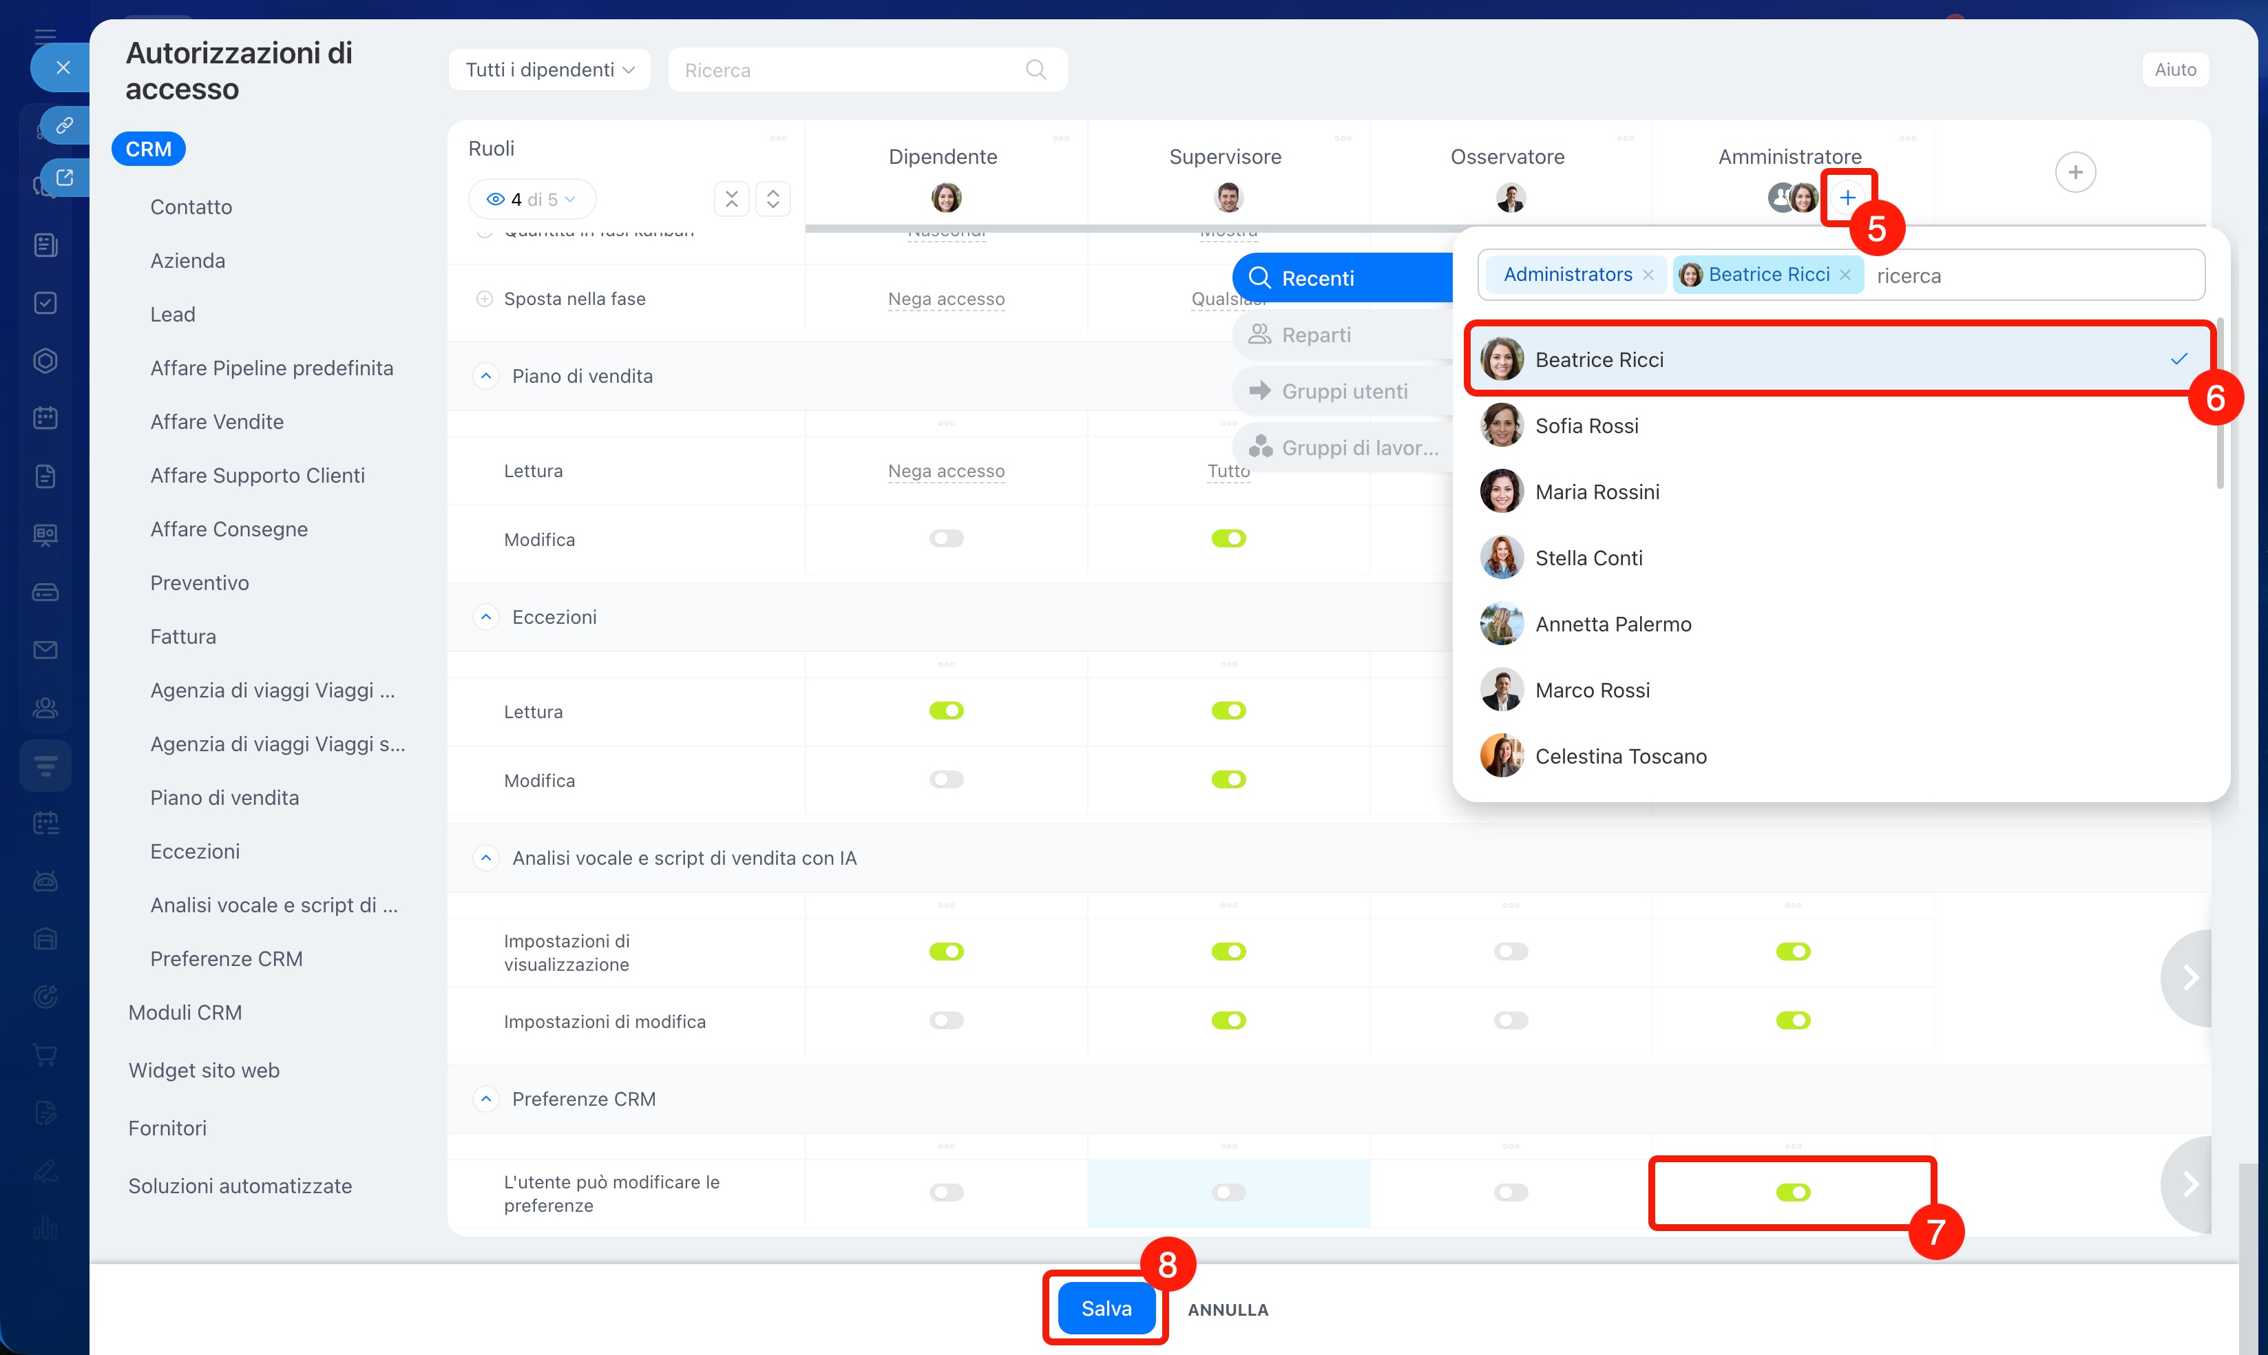Open Gruppi utenti tab
Viewport: 2268px width, 1355px height.
[1343, 391]
